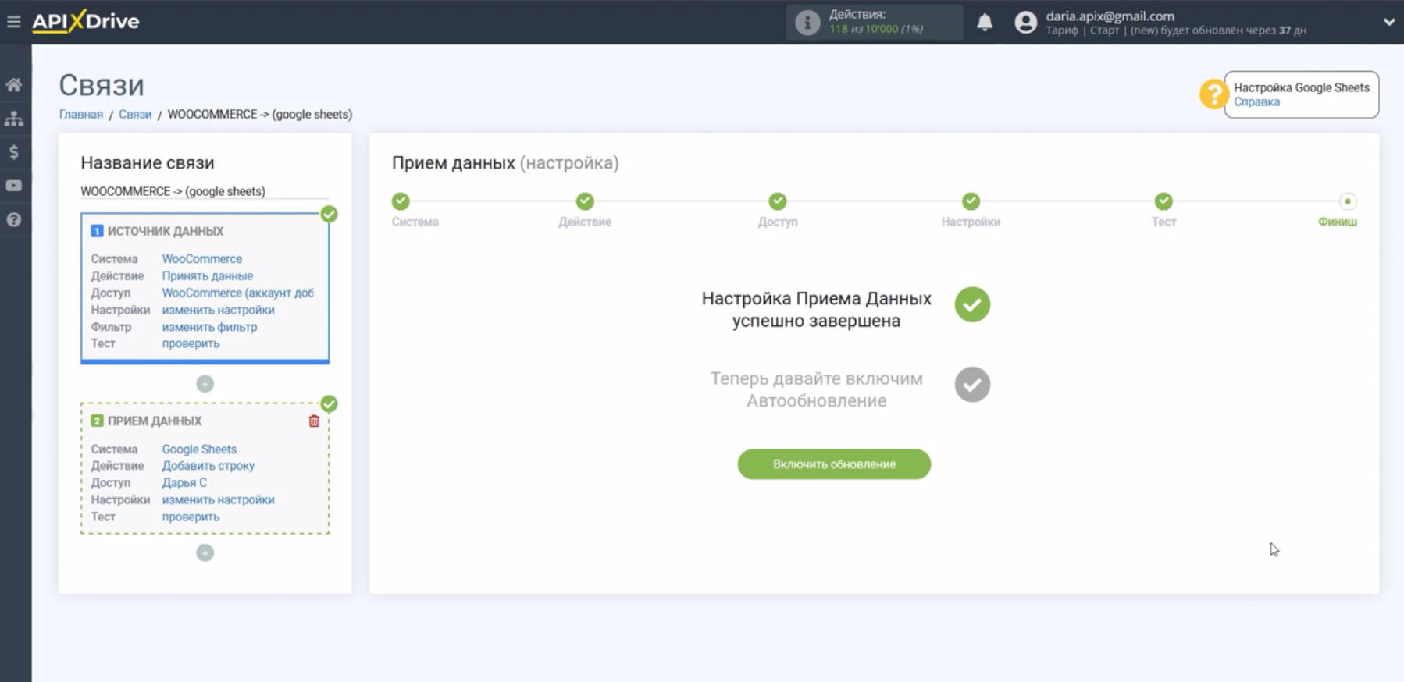Screen dimensions: 1404x682
Task: Click Включить обновление button
Action: click(834, 464)
